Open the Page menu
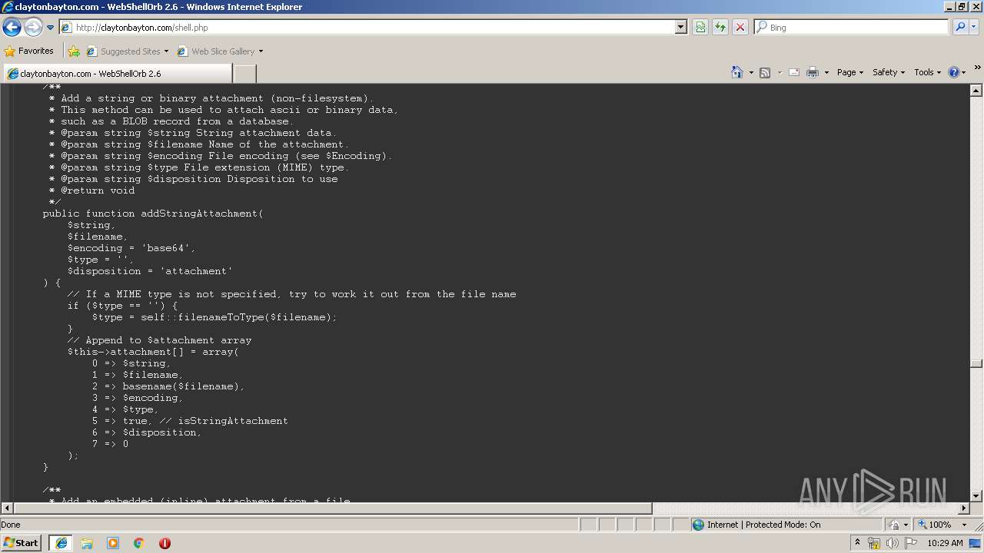This screenshot has width=984, height=553. tap(850, 72)
